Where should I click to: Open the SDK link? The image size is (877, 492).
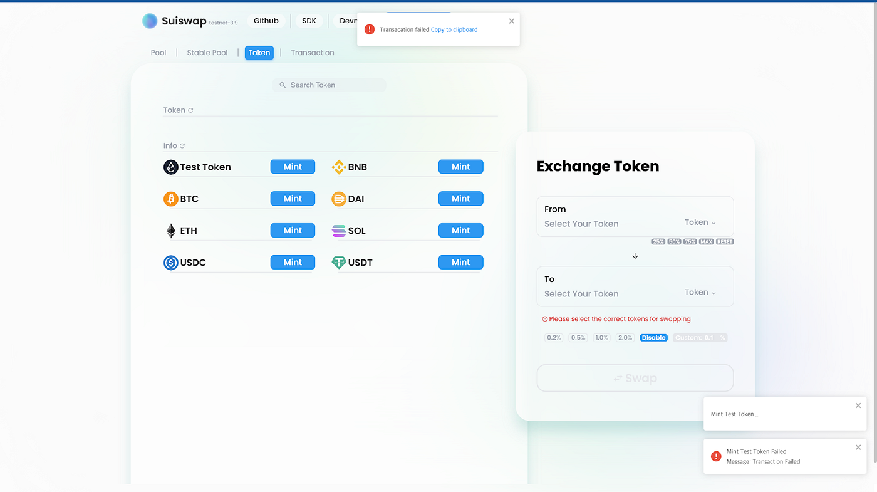309,21
